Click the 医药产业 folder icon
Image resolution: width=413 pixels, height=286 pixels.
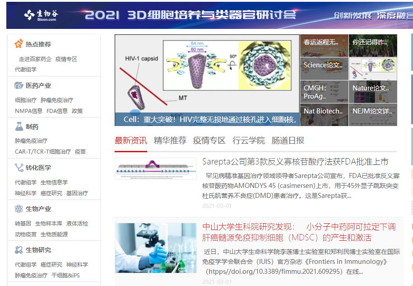coord(19,85)
